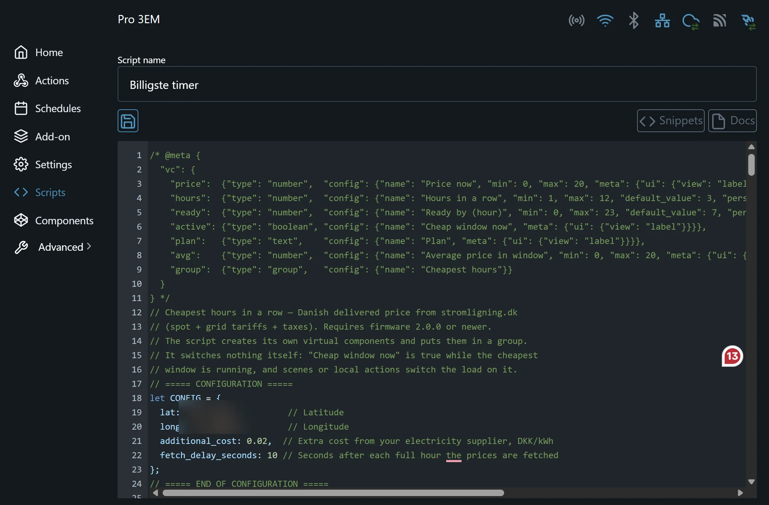Click the editor scroll up arrow

(751, 147)
